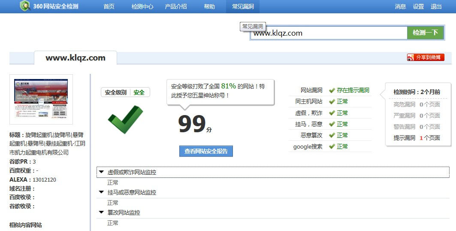Click the 查看网站安全报告 button
The height and width of the screenshot is (231, 456).
coord(206,151)
